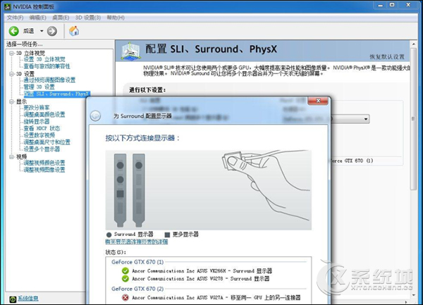Open the display connector location details link
423x305 pixels.
(x=137, y=242)
